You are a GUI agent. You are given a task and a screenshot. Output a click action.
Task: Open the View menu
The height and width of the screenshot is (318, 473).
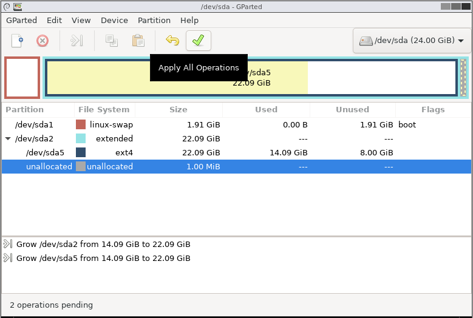pyautogui.click(x=81, y=20)
